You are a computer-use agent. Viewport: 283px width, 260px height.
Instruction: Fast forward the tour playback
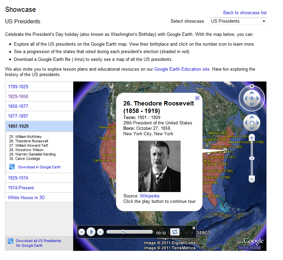coord(100,232)
